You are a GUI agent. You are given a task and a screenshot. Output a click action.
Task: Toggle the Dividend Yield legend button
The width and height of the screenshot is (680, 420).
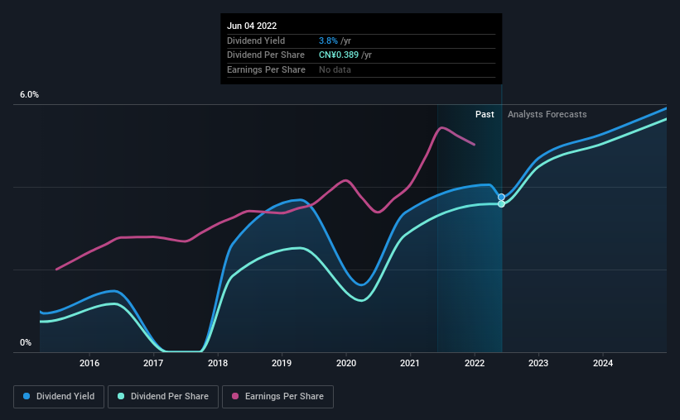59,397
